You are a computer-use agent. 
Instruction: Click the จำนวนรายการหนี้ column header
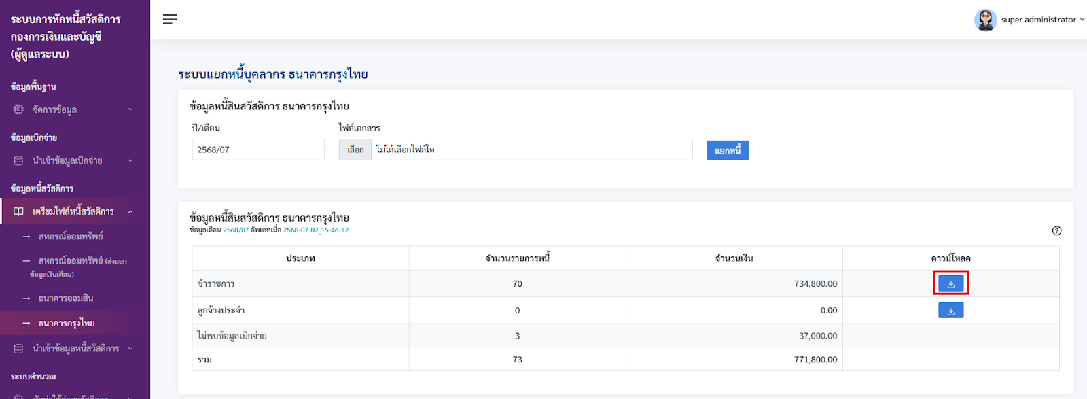click(518, 258)
